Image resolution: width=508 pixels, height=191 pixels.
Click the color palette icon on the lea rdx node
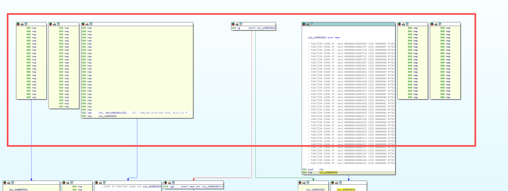click(83, 24)
